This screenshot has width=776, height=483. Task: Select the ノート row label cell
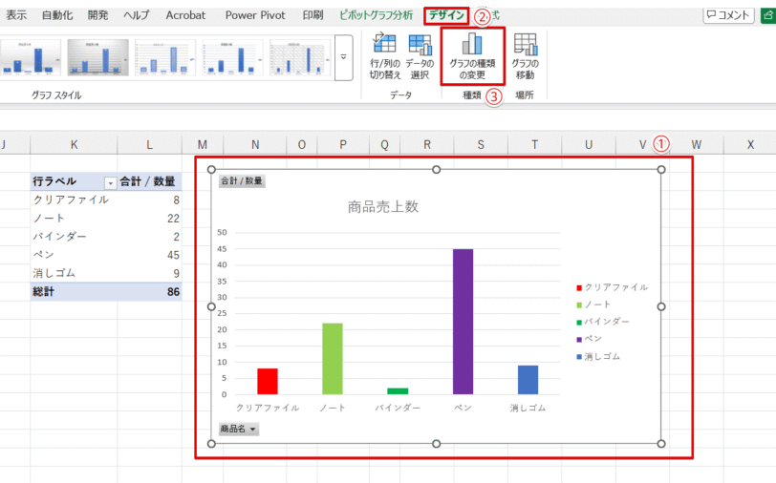pyautogui.click(x=74, y=218)
